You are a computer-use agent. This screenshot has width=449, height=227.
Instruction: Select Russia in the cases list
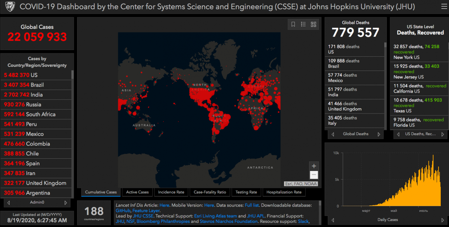pyautogui.click(x=36, y=105)
